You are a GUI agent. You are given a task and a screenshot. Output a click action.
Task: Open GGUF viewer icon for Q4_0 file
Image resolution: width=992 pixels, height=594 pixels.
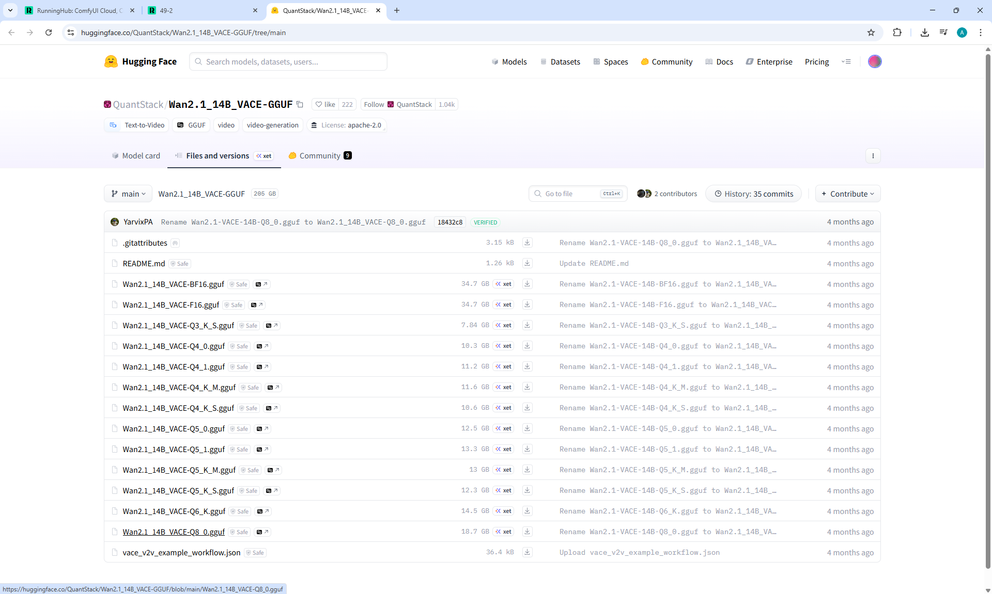pos(262,346)
